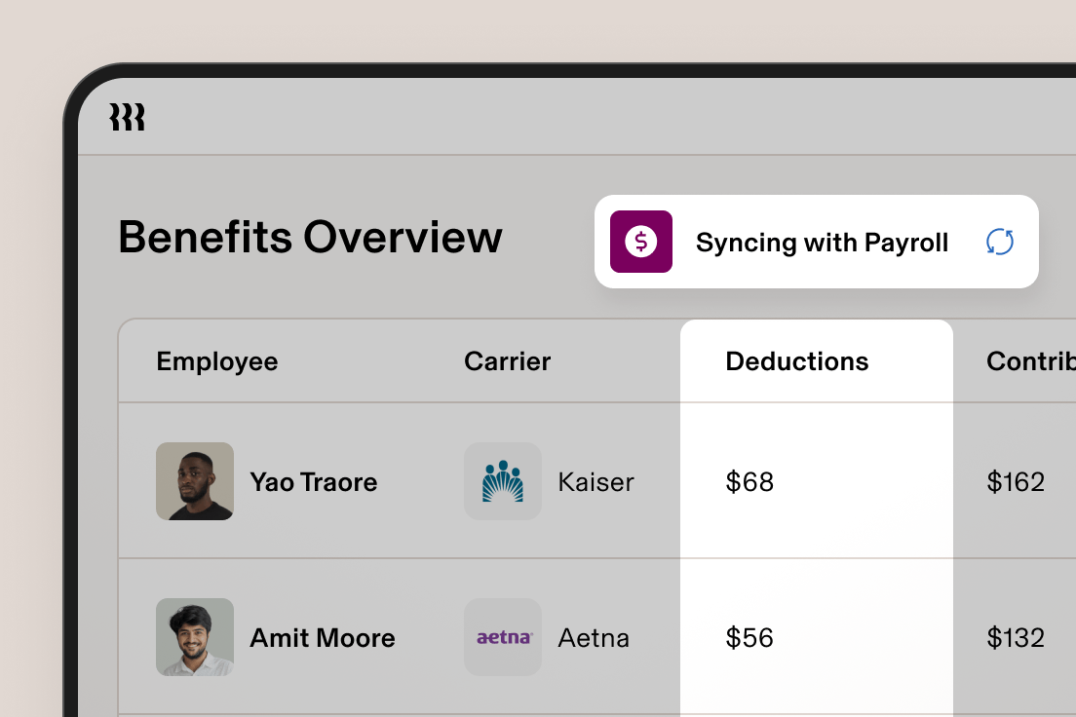Select the Aetna carrier logo

pyautogui.click(x=503, y=637)
